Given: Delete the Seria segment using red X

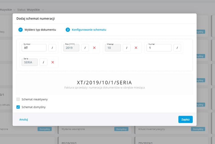Looking at the screenshot, I should coord(53,62).
